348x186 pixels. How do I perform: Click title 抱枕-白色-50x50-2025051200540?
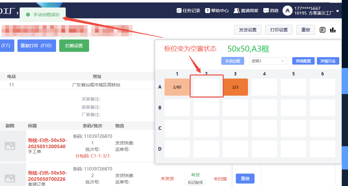point(47,143)
